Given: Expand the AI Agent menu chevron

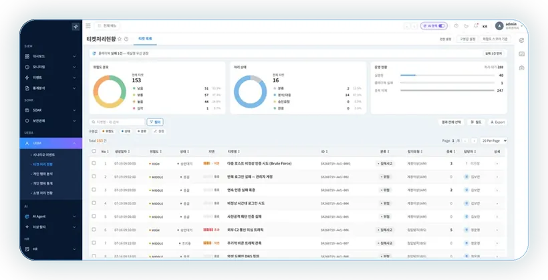Looking at the screenshot, I should coord(74,217).
